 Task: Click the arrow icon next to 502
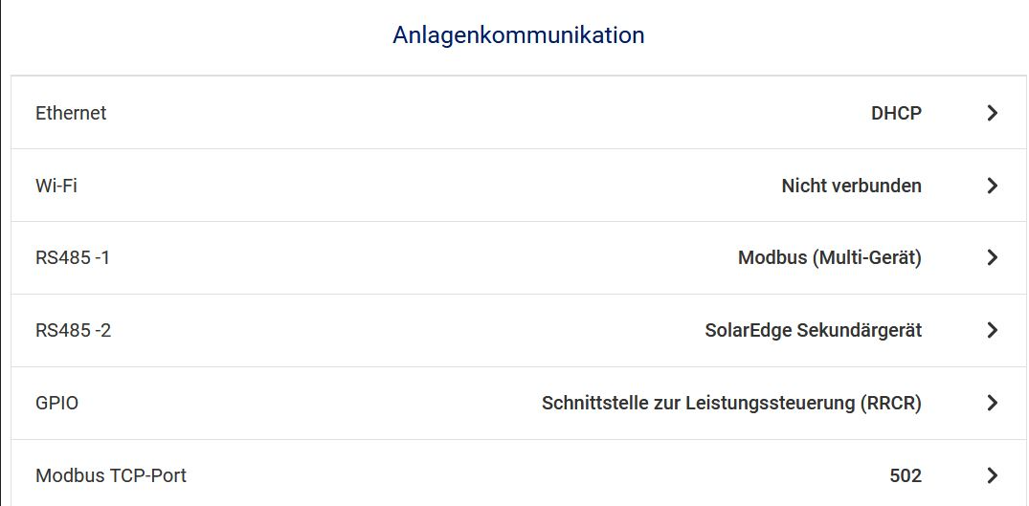pyautogui.click(x=992, y=475)
